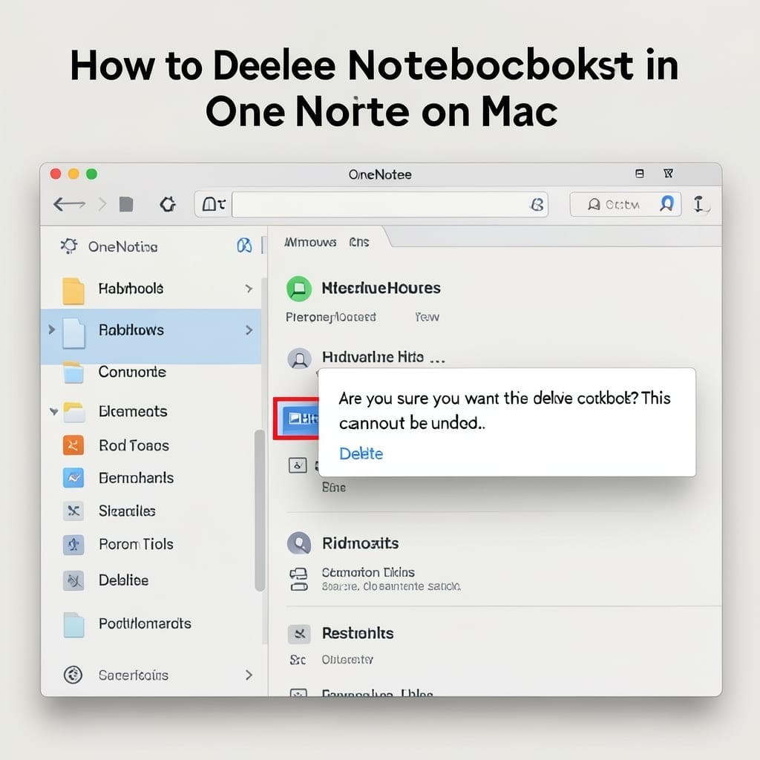This screenshot has width=760, height=760.
Task: Click the gear icon beside OneNotice header
Action: (69, 246)
